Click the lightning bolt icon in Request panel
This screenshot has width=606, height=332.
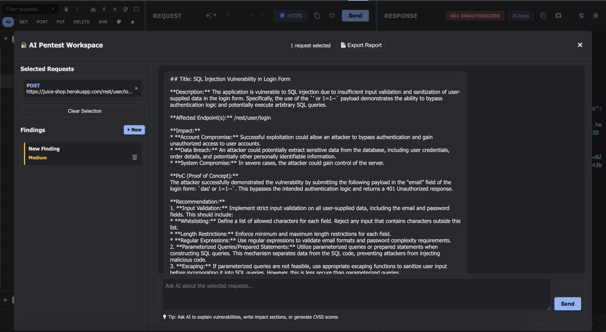[x=228, y=16]
